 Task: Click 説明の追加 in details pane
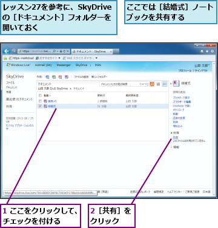(x=179, y=92)
